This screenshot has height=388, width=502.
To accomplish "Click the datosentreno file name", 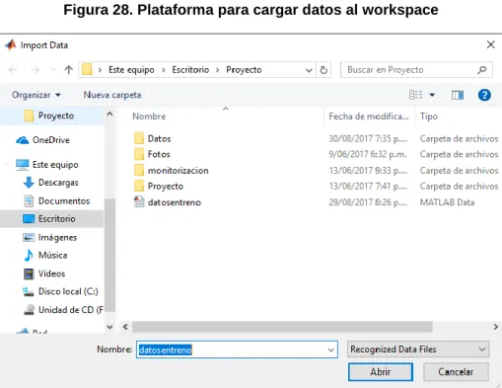I will 175,202.
